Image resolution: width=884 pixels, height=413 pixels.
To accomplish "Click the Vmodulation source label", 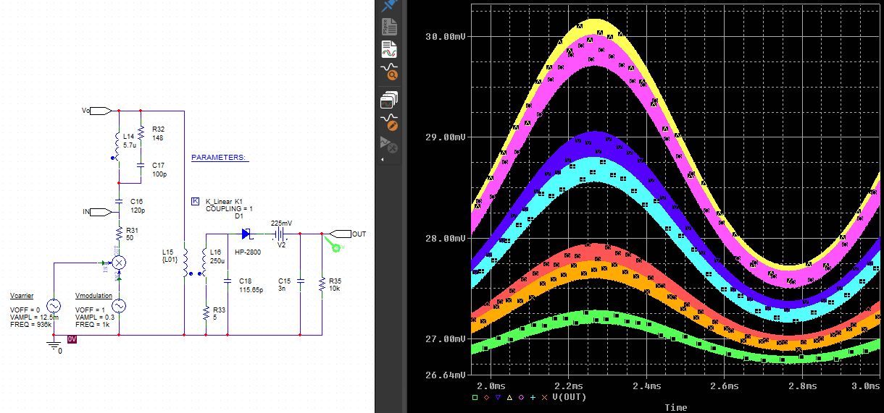I will pyautogui.click(x=94, y=296).
